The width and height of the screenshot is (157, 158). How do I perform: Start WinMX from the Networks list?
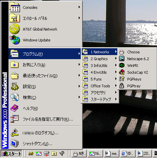point(137,66)
